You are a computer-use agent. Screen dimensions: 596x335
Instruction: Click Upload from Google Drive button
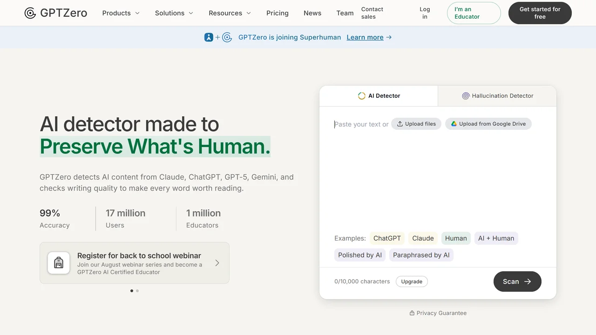coord(488,124)
